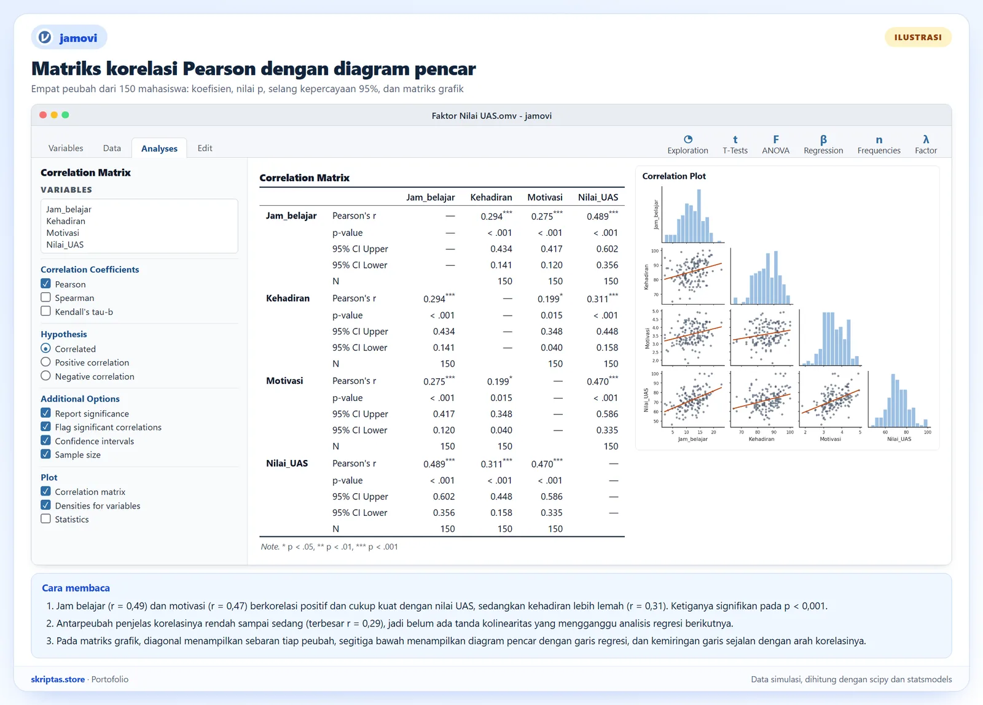Toggle Sample size checkbox
Viewport: 983px width, 705px height.
(45, 454)
